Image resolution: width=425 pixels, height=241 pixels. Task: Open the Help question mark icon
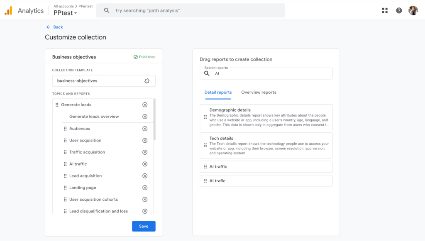point(399,11)
